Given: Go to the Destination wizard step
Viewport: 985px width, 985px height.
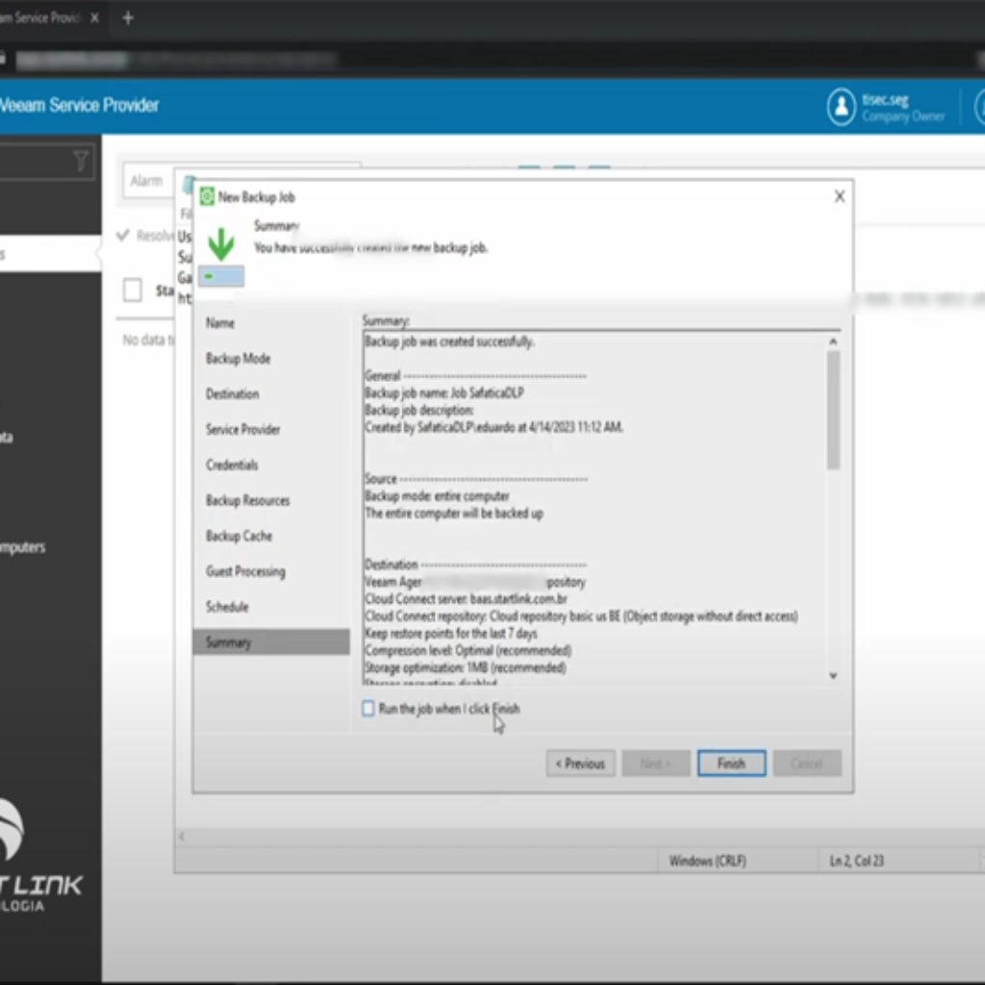Looking at the screenshot, I should click(x=233, y=393).
